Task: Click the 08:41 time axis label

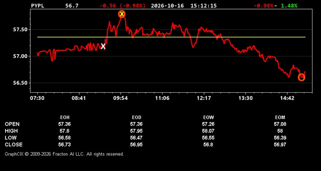Action: [x=79, y=98]
